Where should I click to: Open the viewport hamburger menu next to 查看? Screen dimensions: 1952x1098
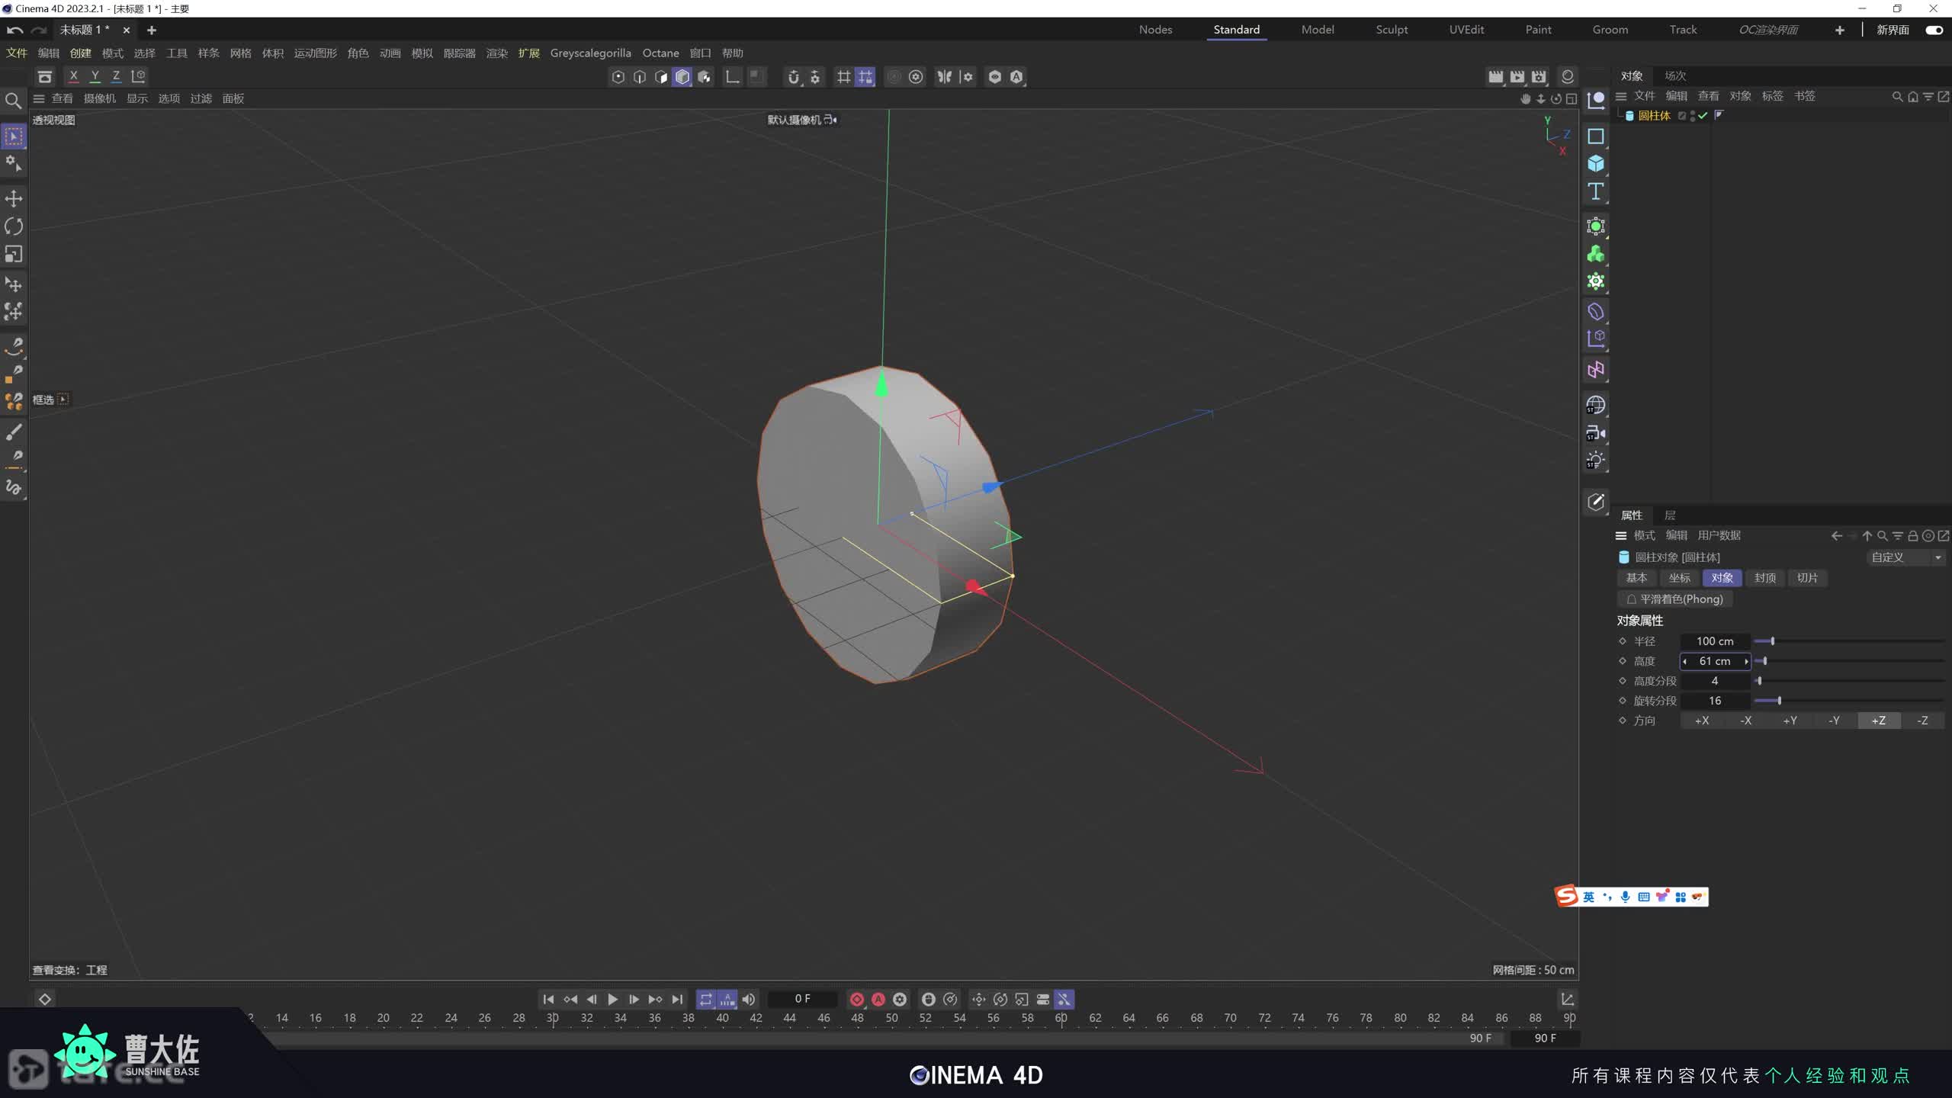pyautogui.click(x=39, y=98)
